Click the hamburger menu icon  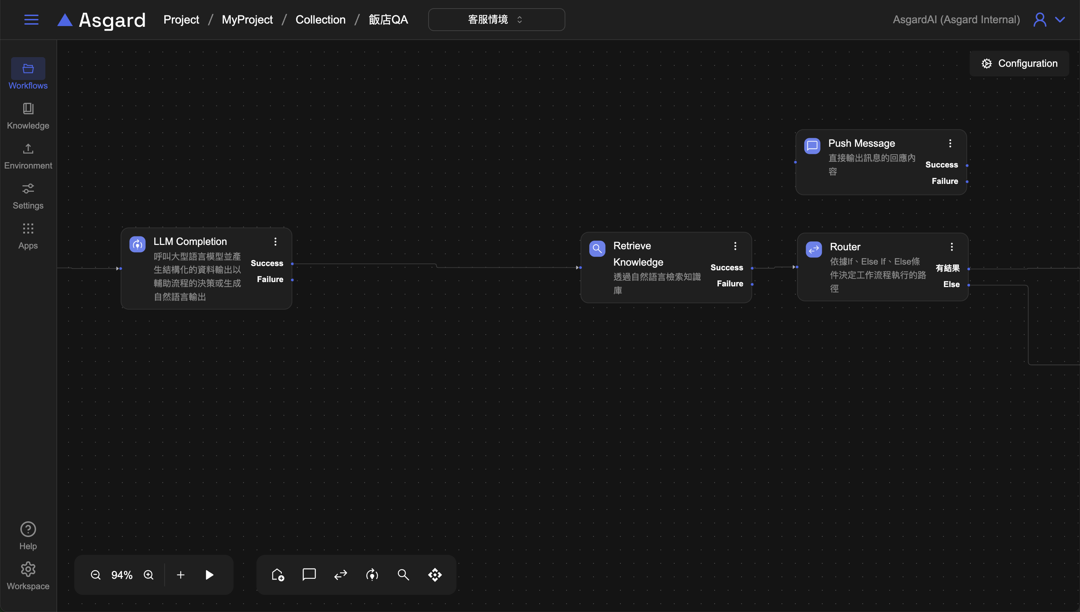point(31,20)
